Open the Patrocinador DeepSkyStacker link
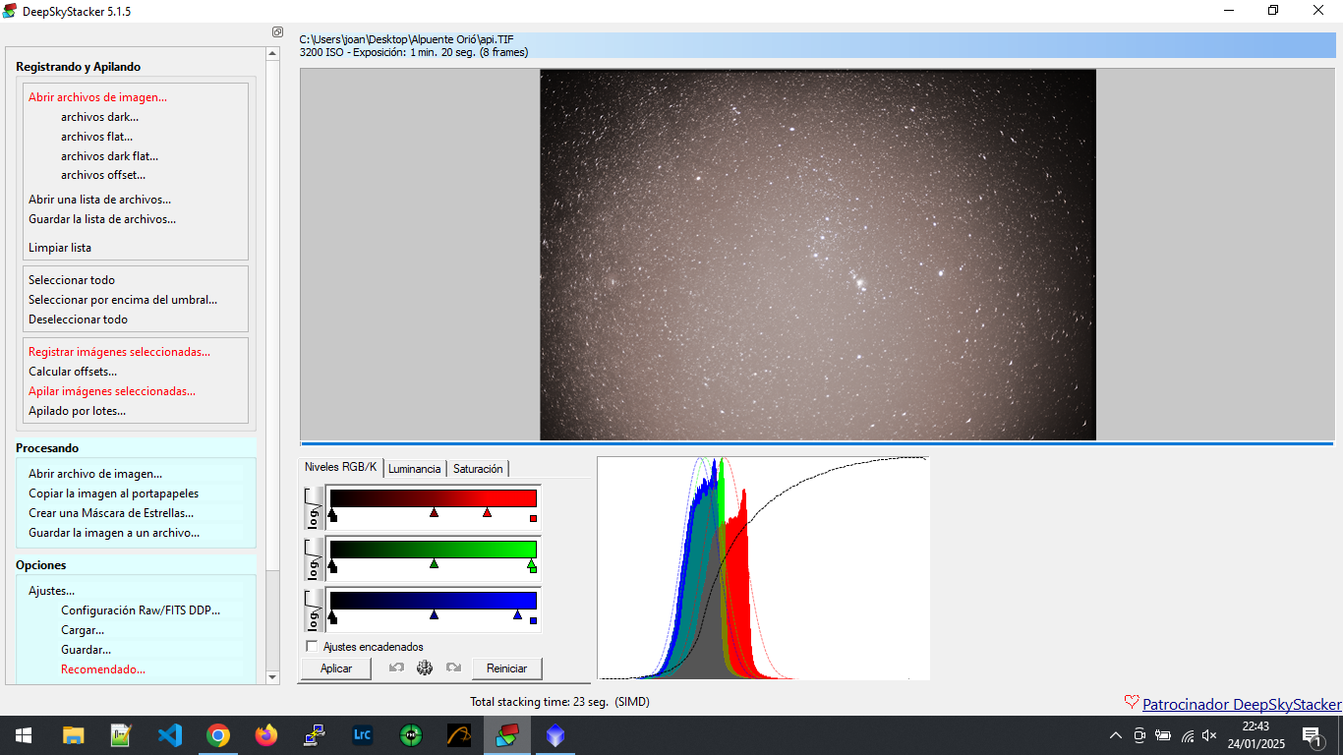1343x755 pixels. pyautogui.click(x=1241, y=704)
